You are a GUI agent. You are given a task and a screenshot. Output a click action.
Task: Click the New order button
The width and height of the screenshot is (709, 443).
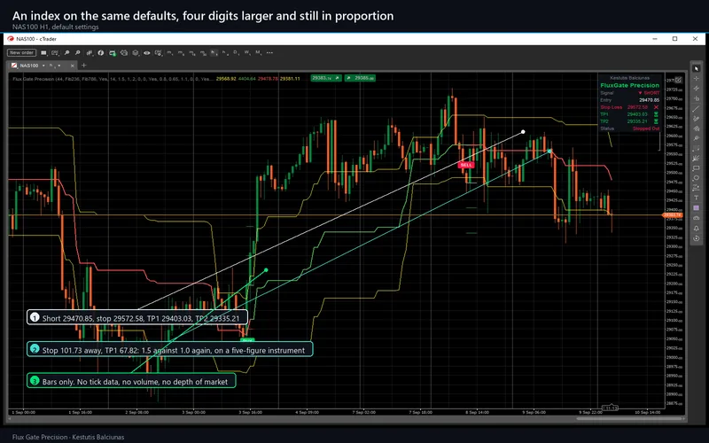21,52
